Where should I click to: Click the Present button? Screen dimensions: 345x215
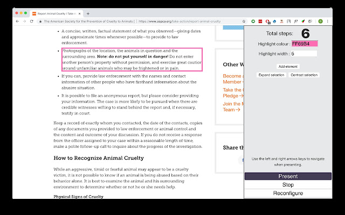coord(288,176)
